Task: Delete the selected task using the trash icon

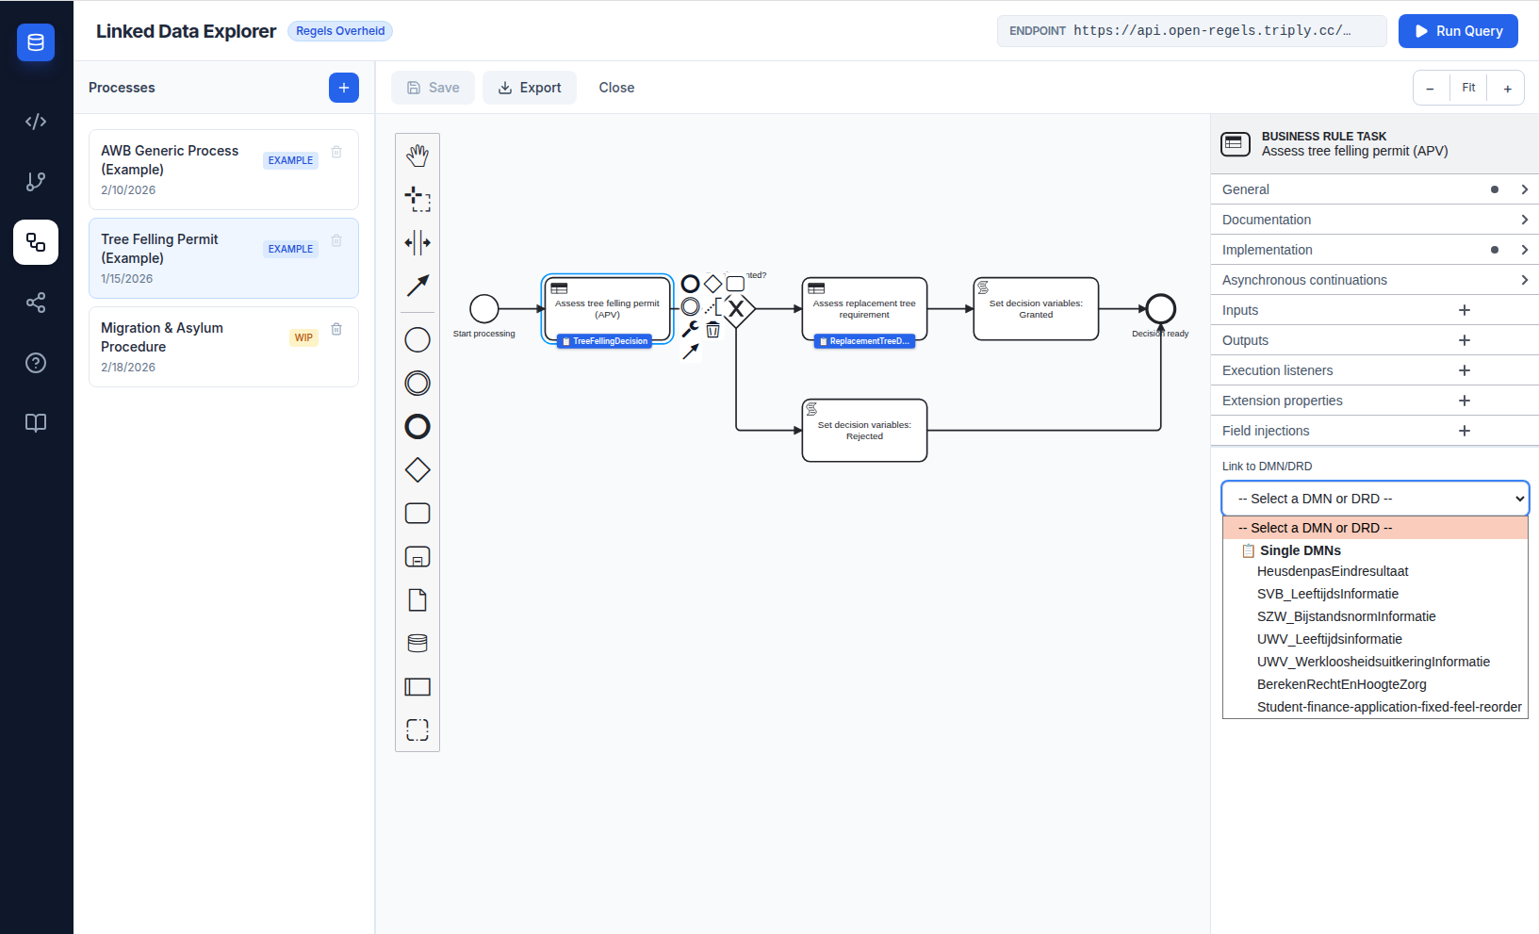Action: (x=712, y=330)
